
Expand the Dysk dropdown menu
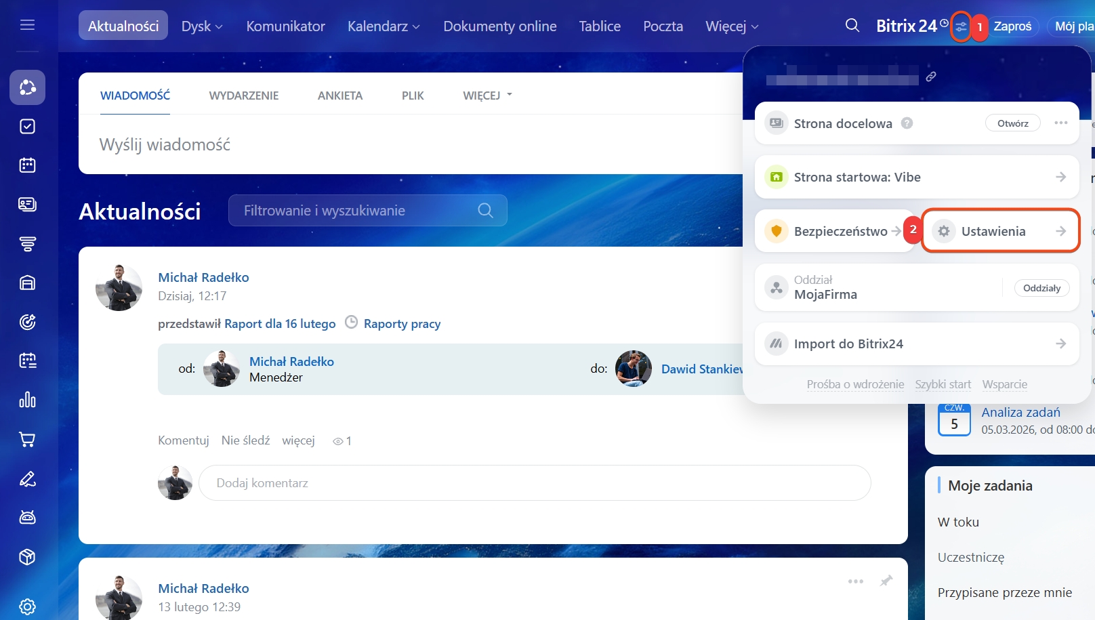coord(202,26)
